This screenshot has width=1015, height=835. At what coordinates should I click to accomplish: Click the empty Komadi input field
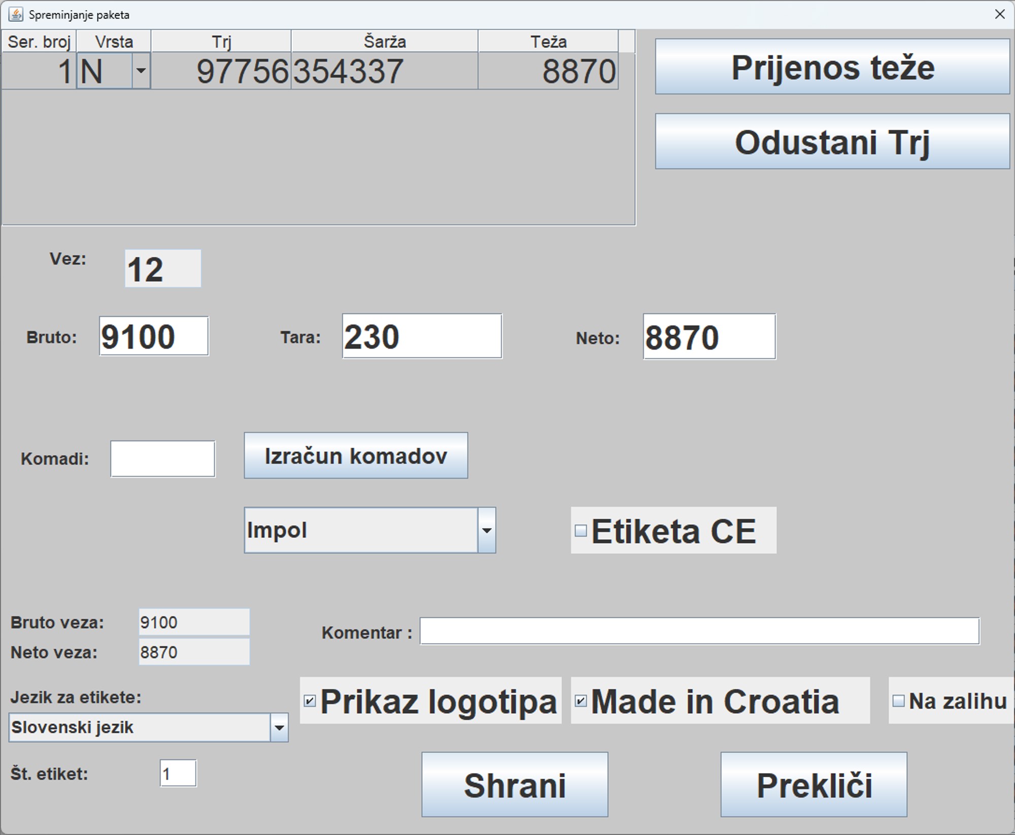coord(163,459)
